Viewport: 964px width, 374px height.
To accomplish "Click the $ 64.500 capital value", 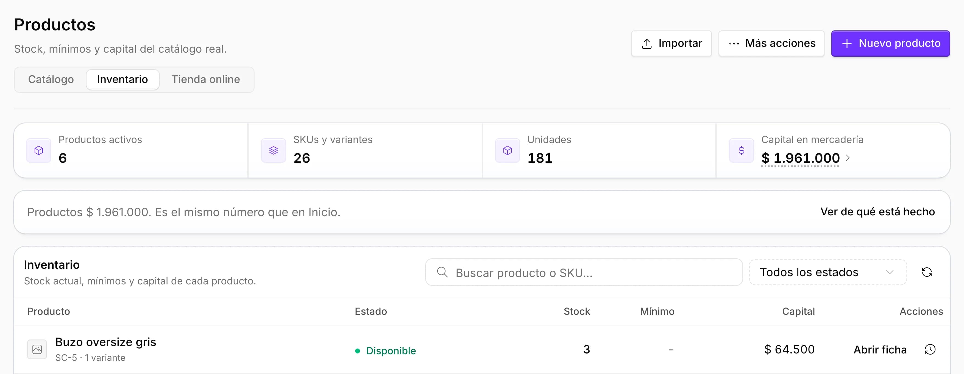I will point(789,349).
